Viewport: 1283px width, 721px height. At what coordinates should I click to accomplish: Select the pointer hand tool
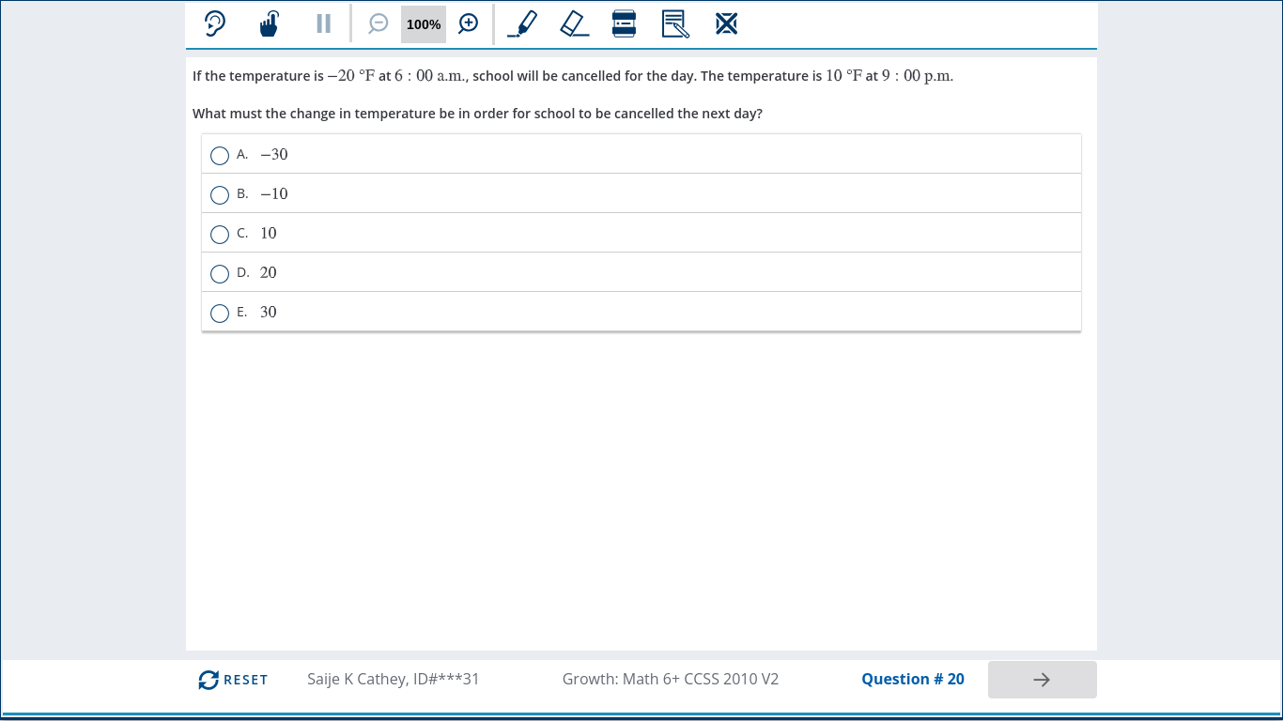click(270, 23)
